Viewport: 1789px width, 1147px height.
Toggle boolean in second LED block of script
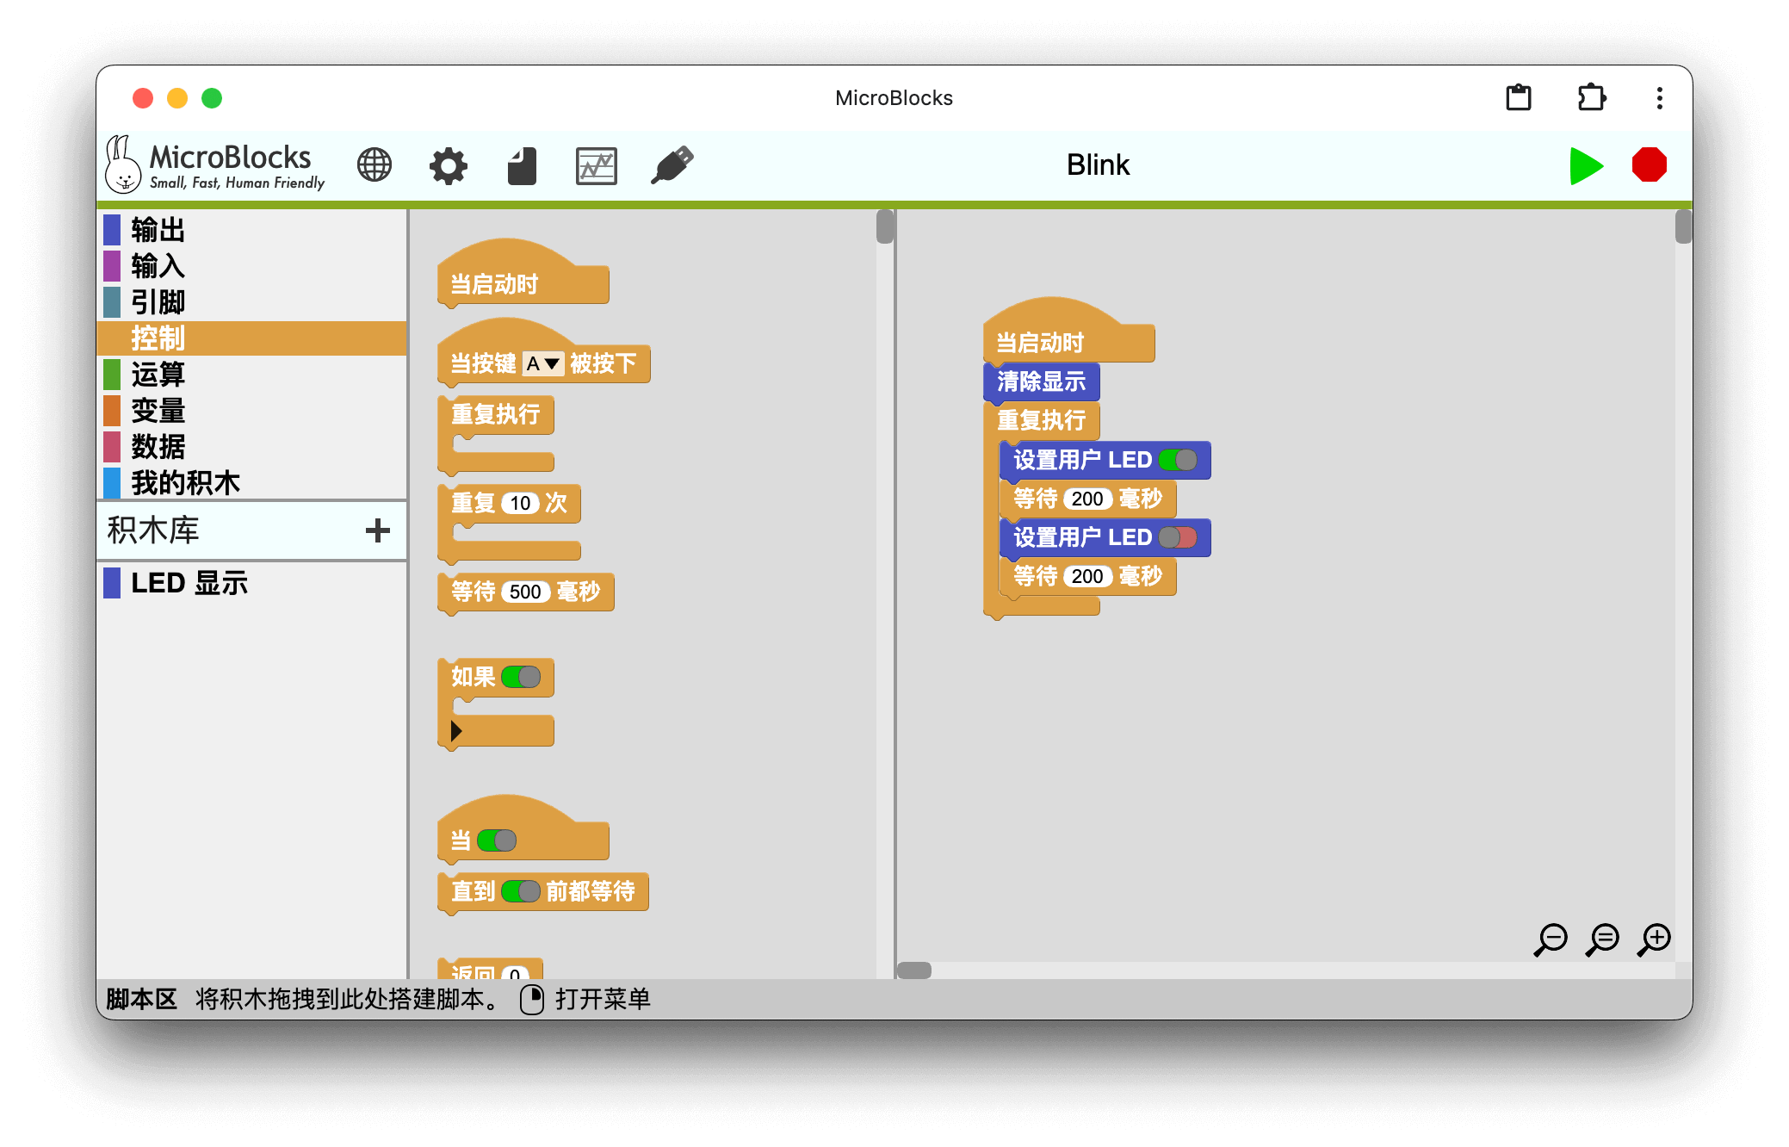tap(1177, 537)
